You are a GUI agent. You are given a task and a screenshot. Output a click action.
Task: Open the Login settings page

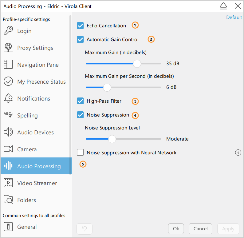coord(36,31)
